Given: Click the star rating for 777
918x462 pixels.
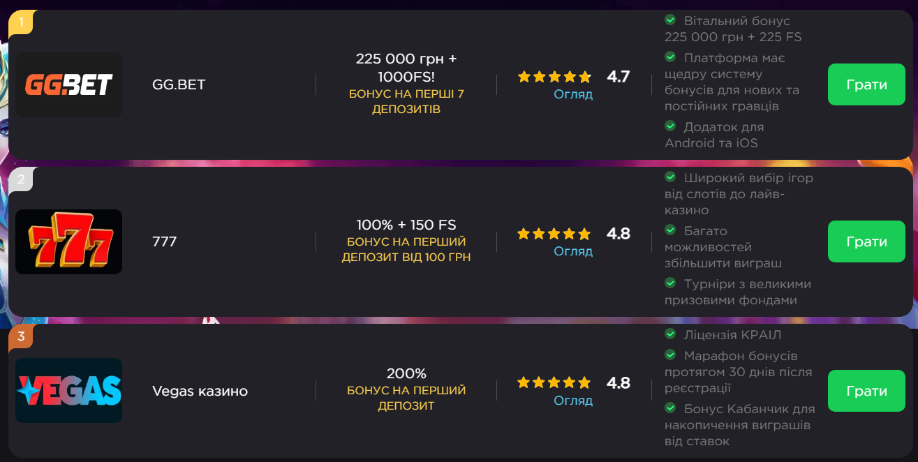Looking at the screenshot, I should [554, 234].
